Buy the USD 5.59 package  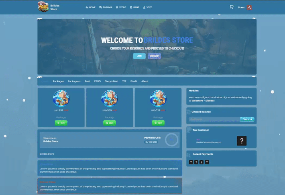click(x=110, y=123)
